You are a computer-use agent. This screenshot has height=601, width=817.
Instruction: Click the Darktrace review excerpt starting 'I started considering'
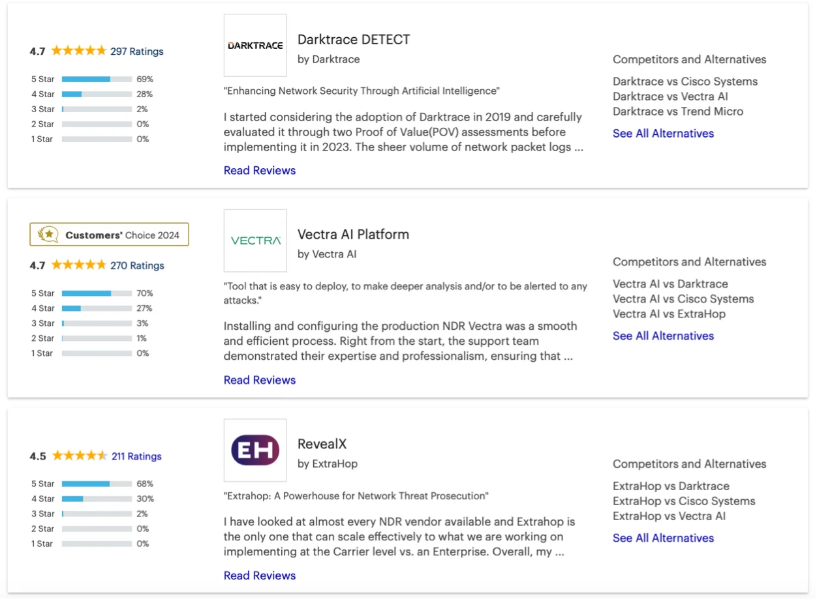[403, 132]
